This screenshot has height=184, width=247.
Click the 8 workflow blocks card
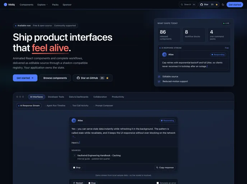(x=194, y=35)
